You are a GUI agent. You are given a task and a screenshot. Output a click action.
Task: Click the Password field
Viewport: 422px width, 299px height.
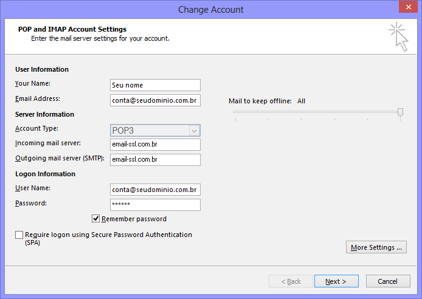tap(155, 205)
